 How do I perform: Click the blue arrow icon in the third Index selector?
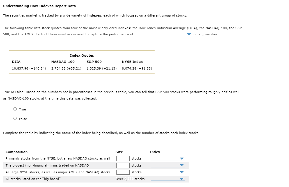(x=182, y=172)
